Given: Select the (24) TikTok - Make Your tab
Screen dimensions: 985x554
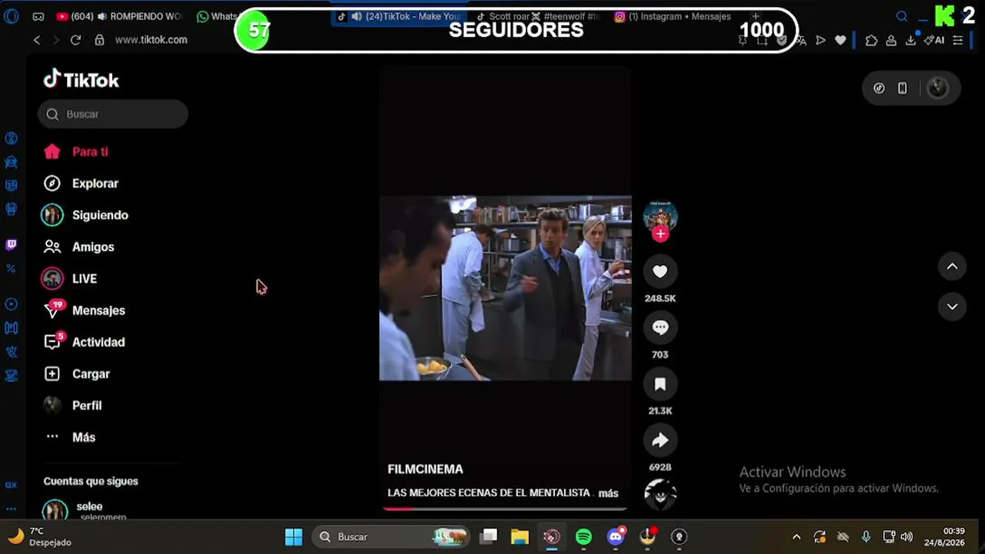Looking at the screenshot, I should pos(399,16).
